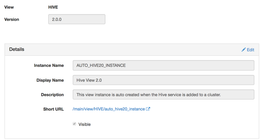Click the Display Name field Hive View 2.0
The height and width of the screenshot is (140, 260).
pyautogui.click(x=164, y=80)
